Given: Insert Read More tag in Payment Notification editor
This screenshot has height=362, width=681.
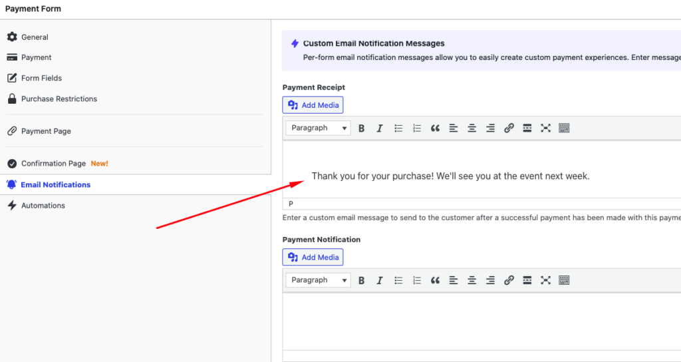Looking at the screenshot, I should 527,280.
